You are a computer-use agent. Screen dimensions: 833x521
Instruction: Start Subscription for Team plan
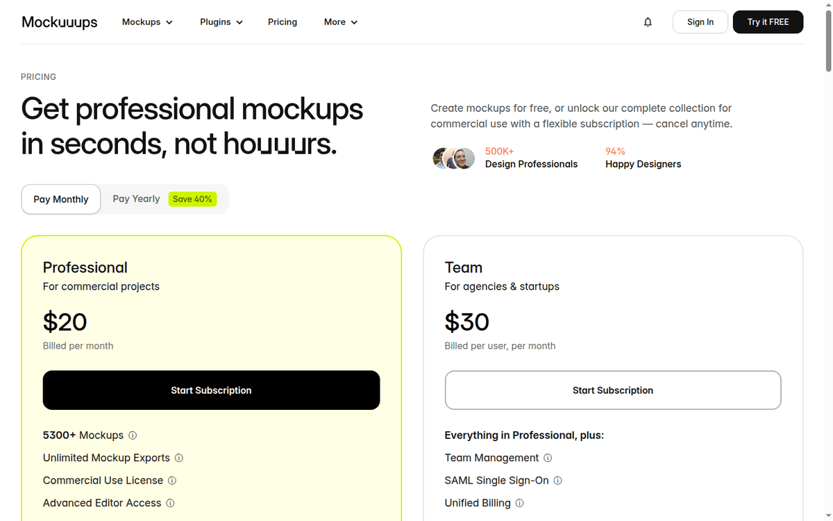[x=613, y=390]
